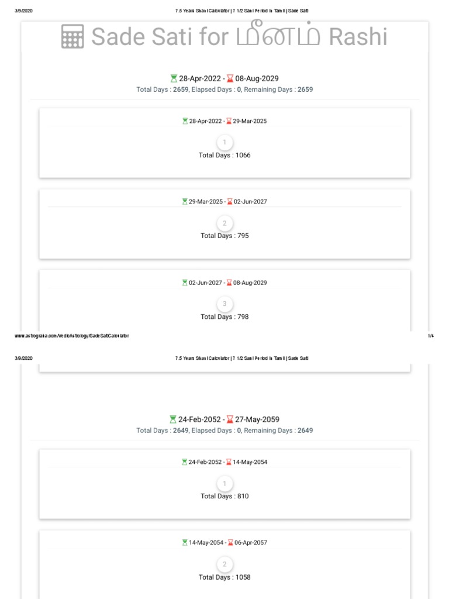Click the 1/4 page number indicator
The width and height of the screenshot is (449, 599).
coord(431,336)
